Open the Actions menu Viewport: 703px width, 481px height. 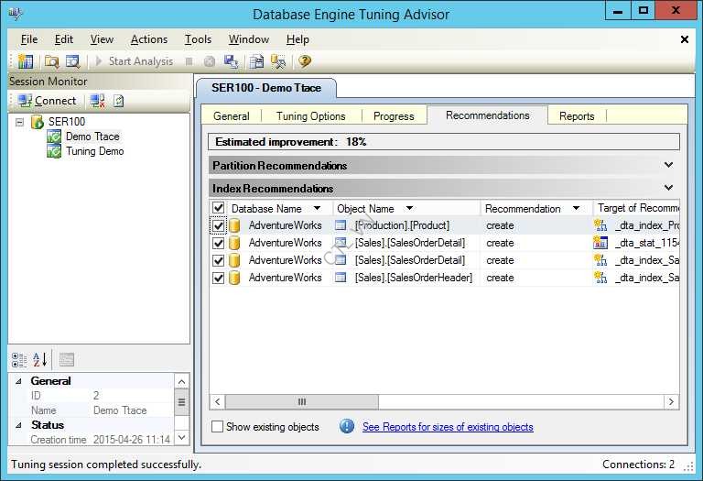click(148, 39)
